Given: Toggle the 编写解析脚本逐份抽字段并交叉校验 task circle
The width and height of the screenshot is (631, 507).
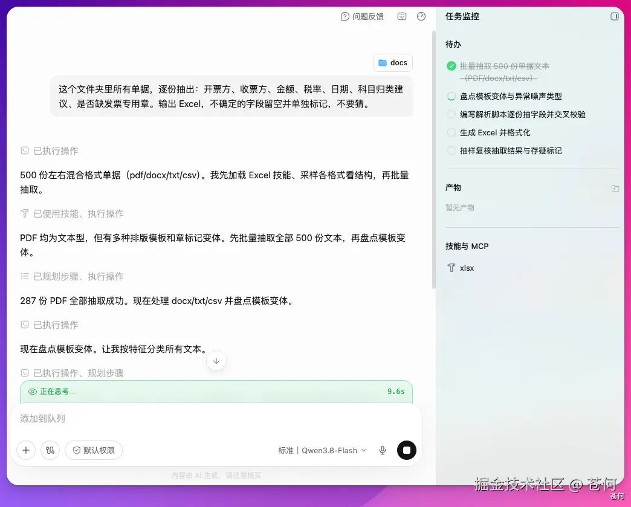Looking at the screenshot, I should 451,114.
